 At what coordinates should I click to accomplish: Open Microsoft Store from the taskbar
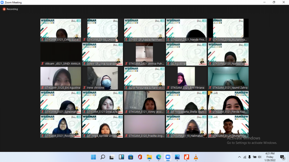(130, 157)
